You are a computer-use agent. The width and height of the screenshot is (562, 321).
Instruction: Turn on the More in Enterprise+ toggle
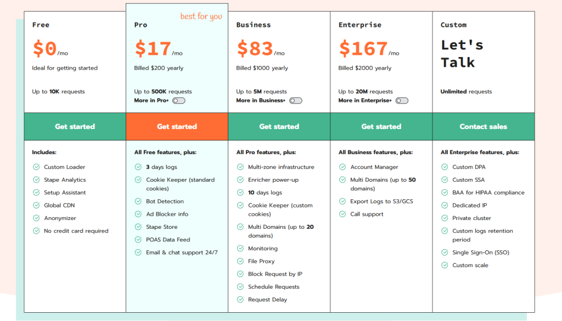click(402, 100)
